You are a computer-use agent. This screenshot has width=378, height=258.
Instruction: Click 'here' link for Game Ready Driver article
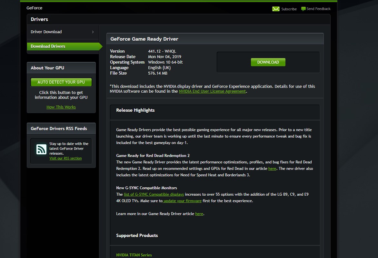tap(199, 214)
